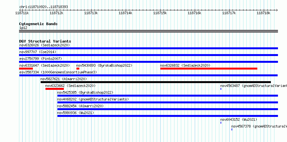Select the 1p12 band label

[23, 28]
